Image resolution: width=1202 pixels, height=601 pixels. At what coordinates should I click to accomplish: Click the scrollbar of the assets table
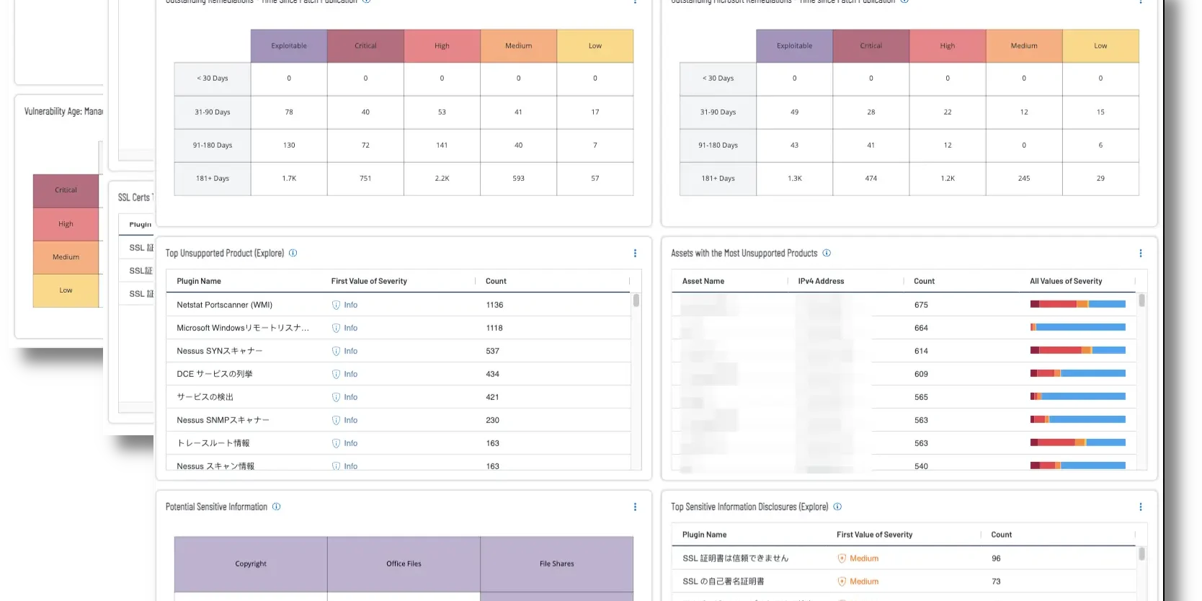(1141, 300)
